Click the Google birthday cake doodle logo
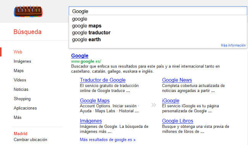 tap(28, 11)
